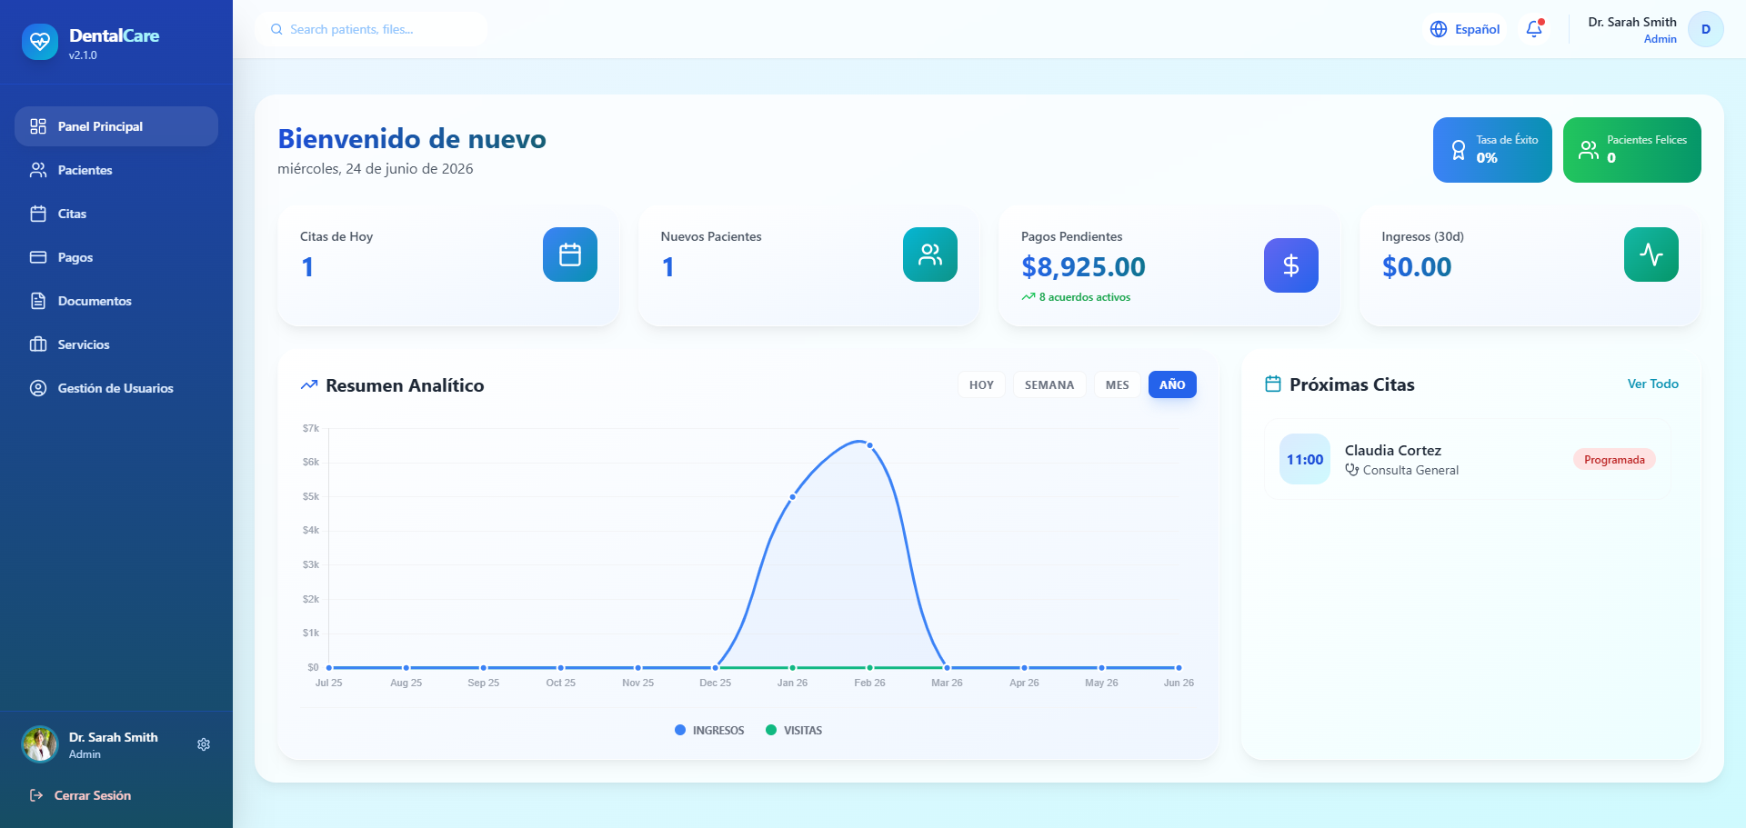
Task: Click the Jan 26 income data point
Action: [793, 496]
